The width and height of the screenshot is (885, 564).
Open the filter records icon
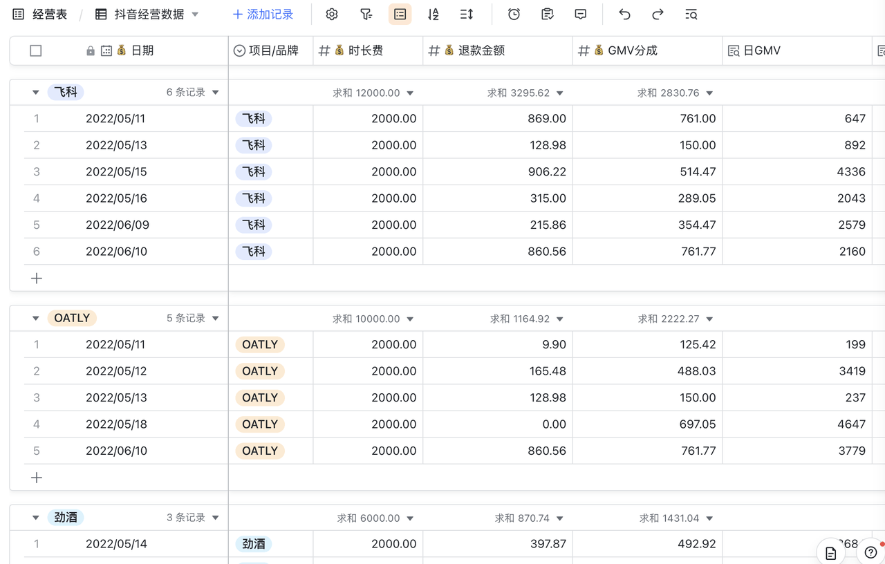point(366,15)
